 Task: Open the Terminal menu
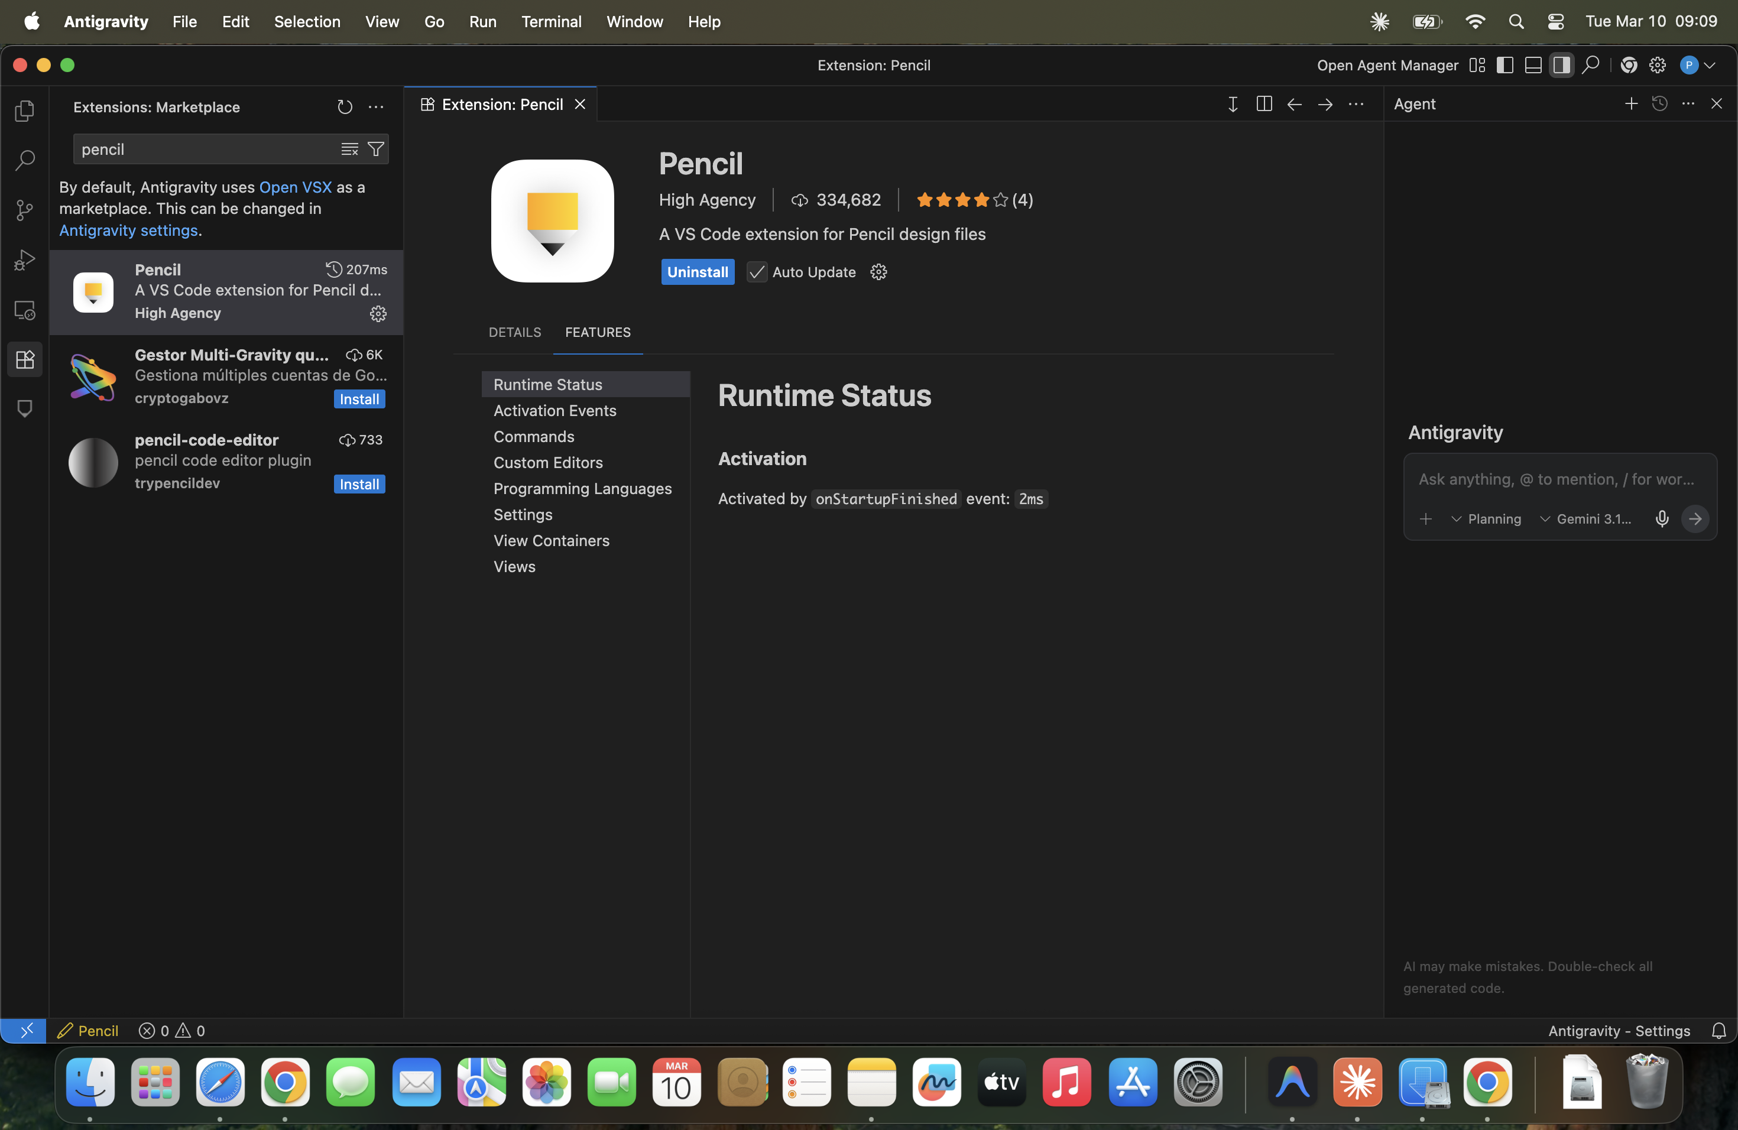tap(552, 22)
